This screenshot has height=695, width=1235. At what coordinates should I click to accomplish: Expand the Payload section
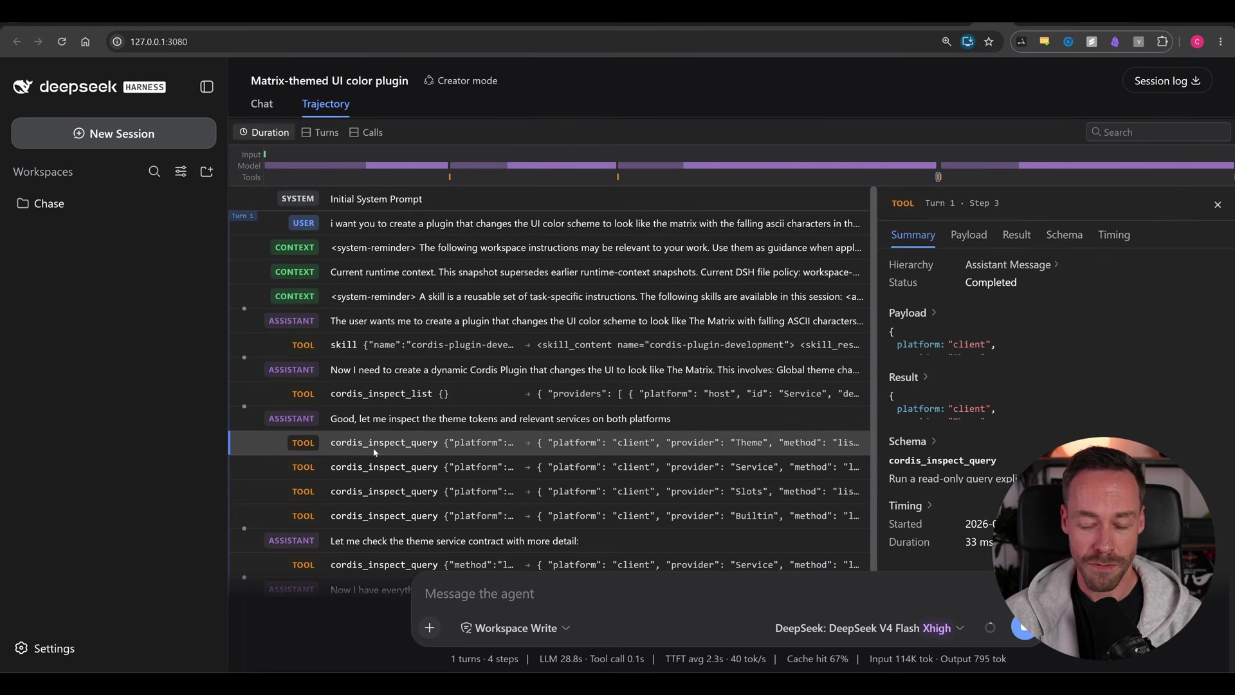pos(912,313)
